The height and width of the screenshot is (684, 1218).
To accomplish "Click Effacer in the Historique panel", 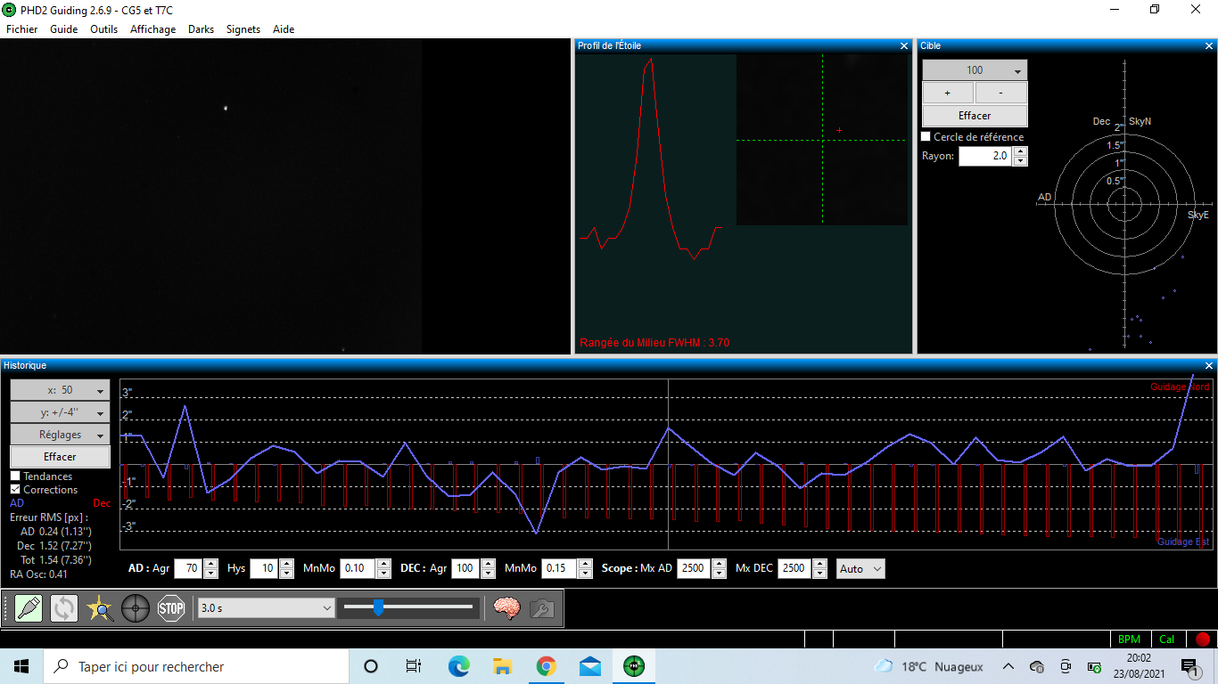I will coord(60,457).
